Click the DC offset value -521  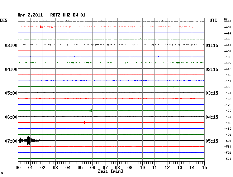(x=228, y=153)
